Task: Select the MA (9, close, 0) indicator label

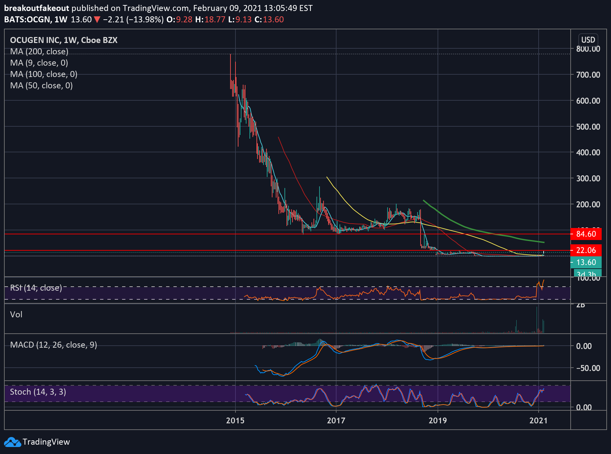Action: (x=39, y=63)
